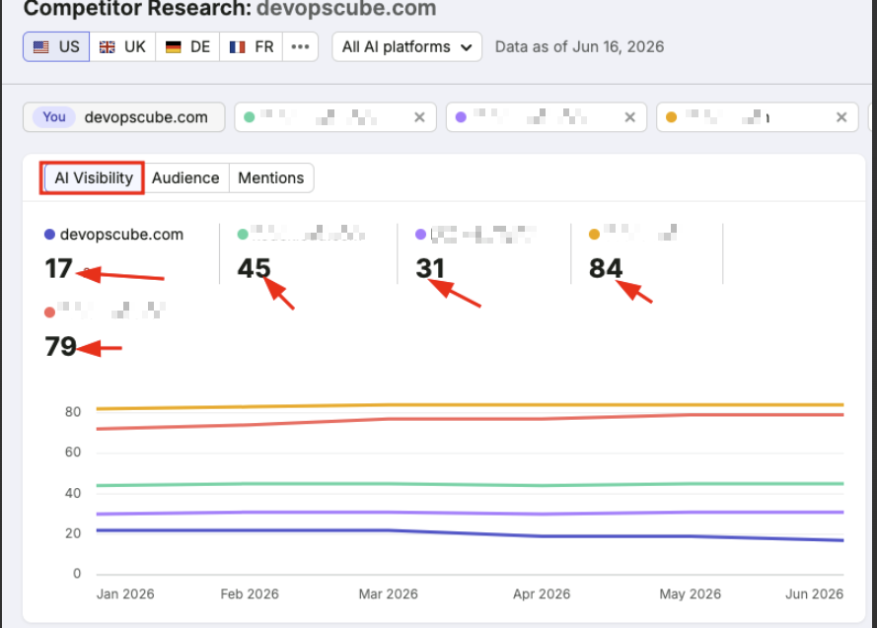The image size is (877, 628).
Task: Select the US country tab
Action: (56, 47)
